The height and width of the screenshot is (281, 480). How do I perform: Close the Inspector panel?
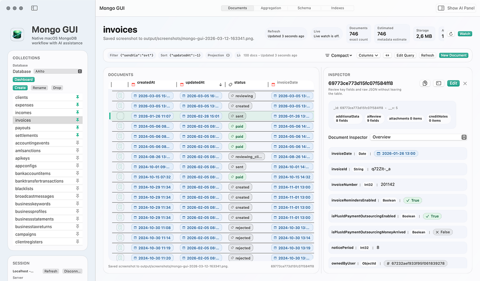tap(465, 83)
